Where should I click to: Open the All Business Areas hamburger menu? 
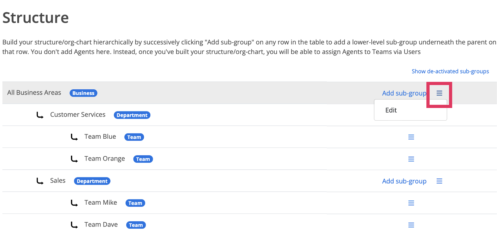coord(439,93)
